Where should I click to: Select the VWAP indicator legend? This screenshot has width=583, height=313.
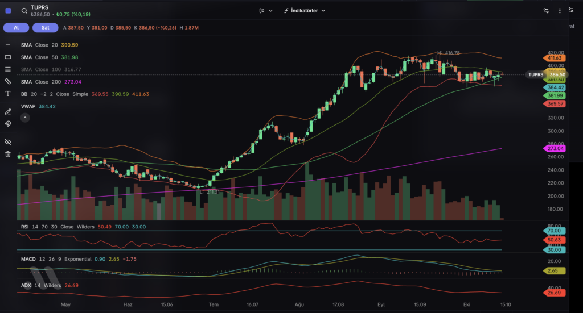pyautogui.click(x=38, y=106)
